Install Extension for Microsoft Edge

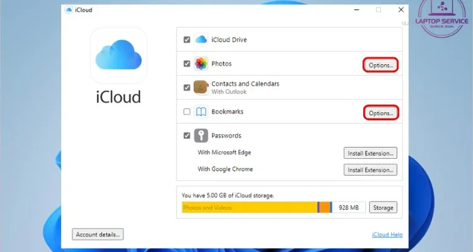[x=370, y=153]
